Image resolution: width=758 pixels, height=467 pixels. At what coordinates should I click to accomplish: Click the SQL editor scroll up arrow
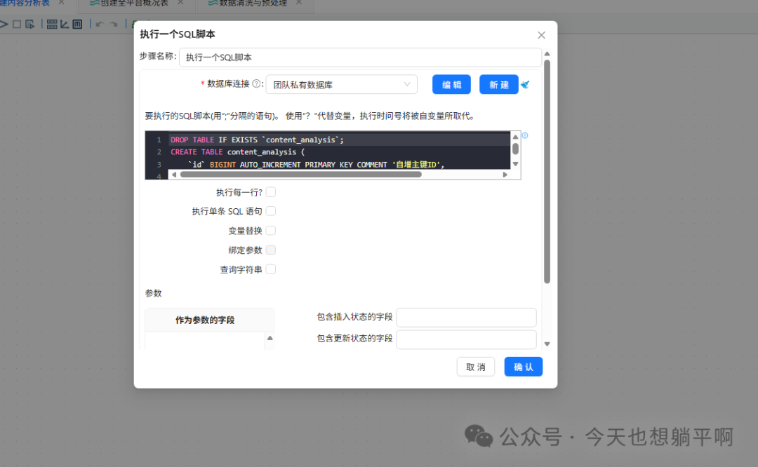click(x=515, y=137)
